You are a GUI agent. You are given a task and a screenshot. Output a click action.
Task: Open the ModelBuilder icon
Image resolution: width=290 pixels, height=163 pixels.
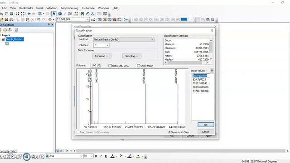click(126, 19)
